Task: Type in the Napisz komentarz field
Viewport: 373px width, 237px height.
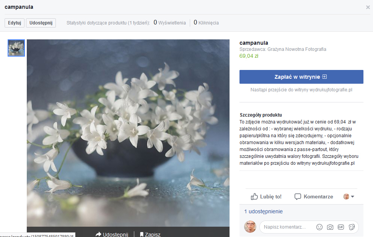Action: pyautogui.click(x=287, y=227)
